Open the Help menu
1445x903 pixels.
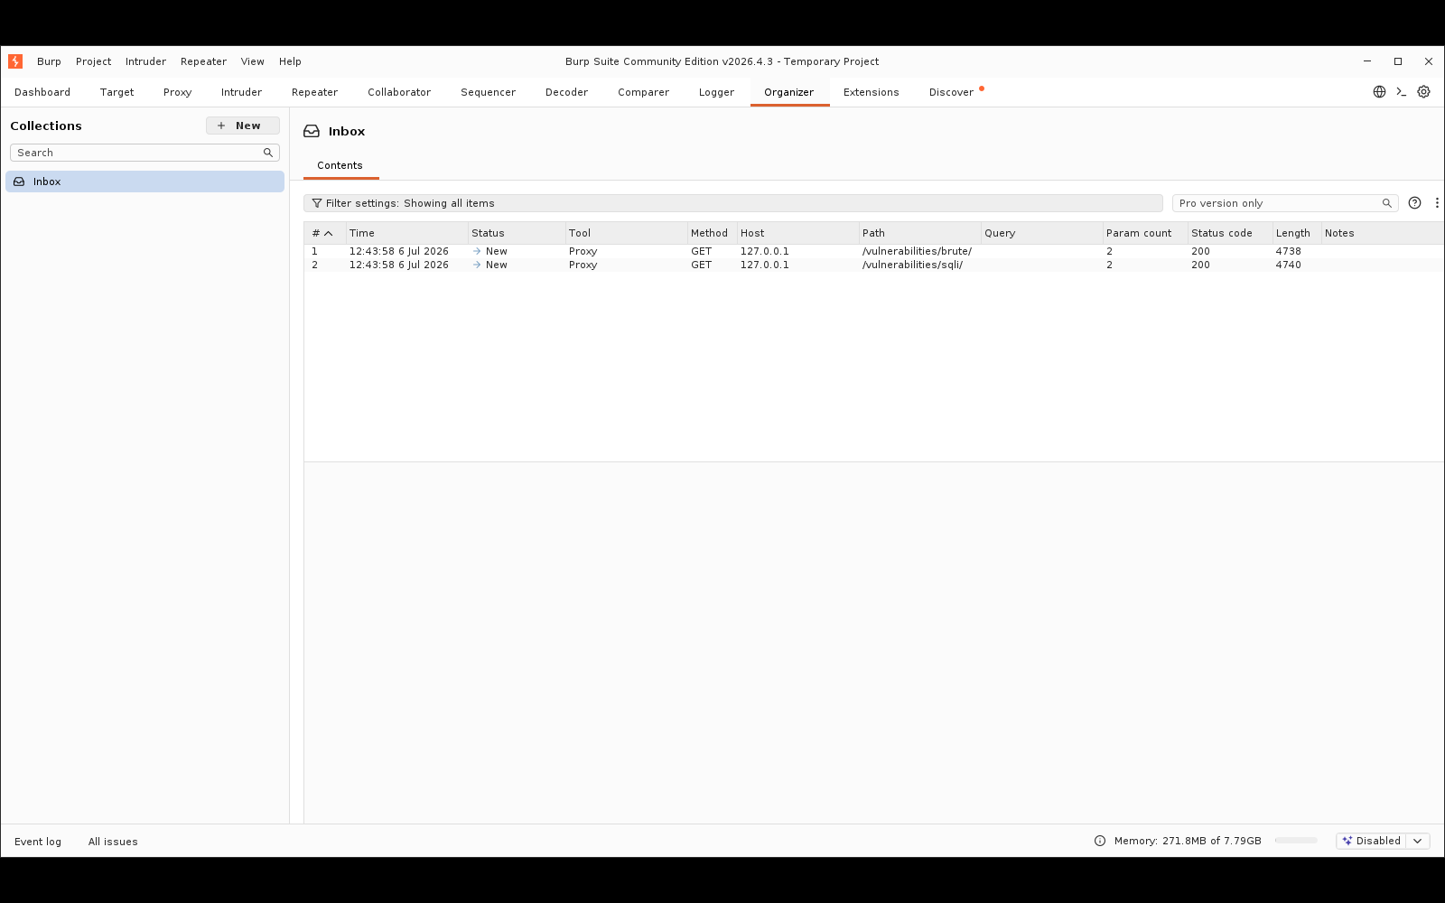[290, 61]
